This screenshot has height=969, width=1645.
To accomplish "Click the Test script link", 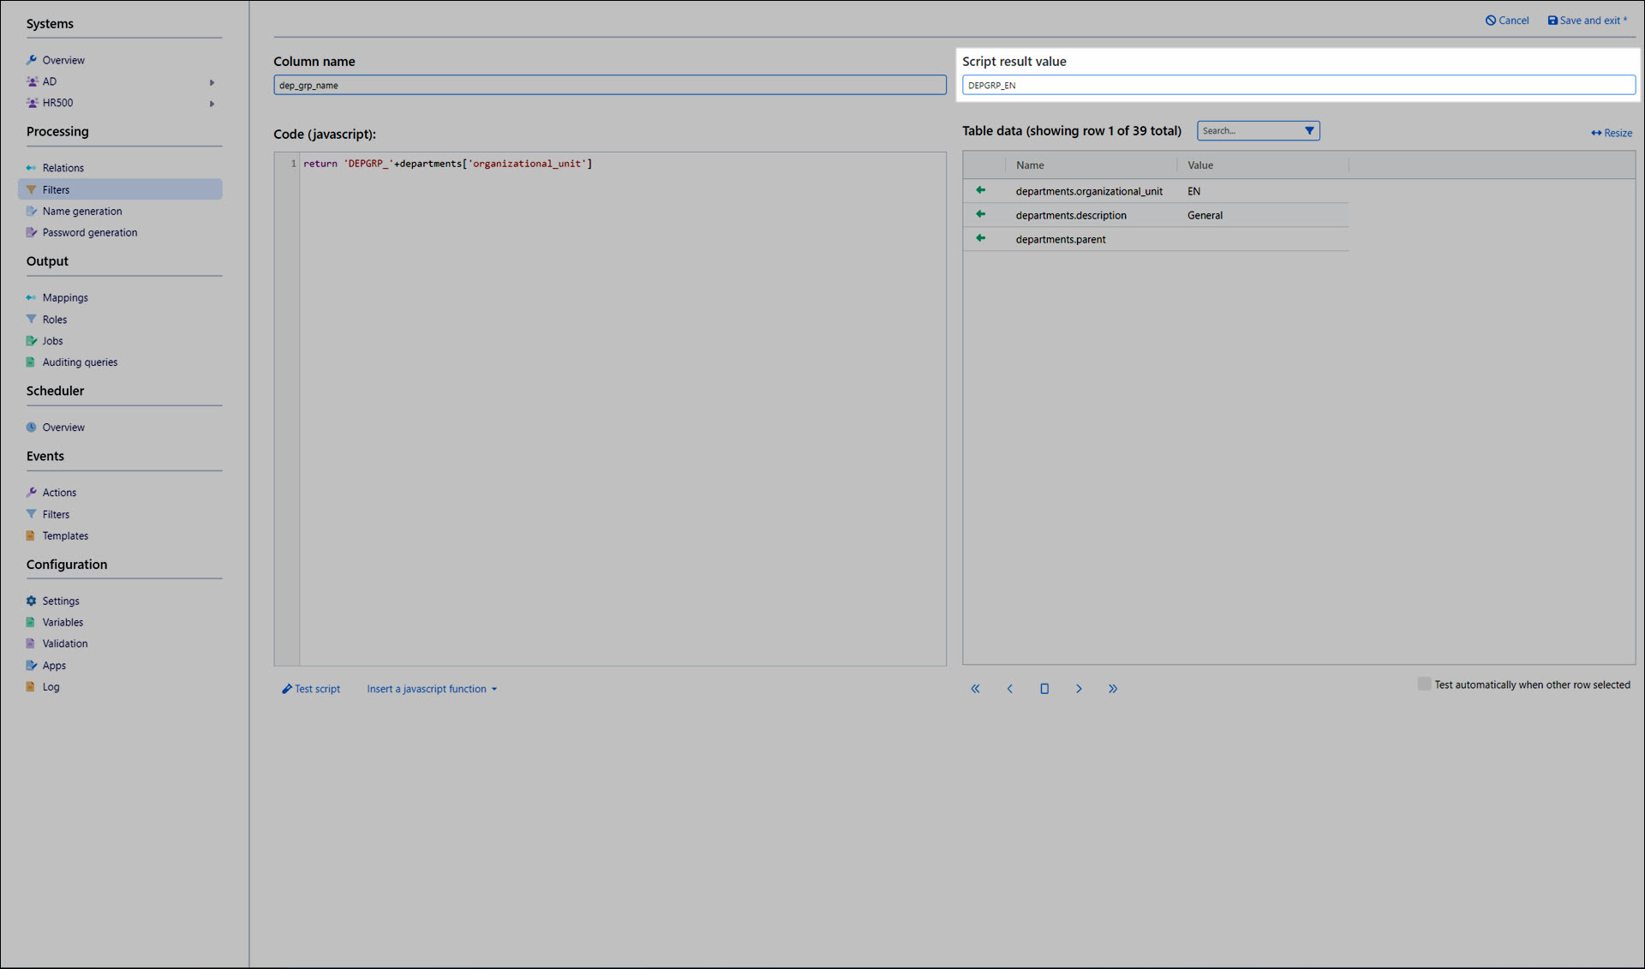I will coord(311,689).
